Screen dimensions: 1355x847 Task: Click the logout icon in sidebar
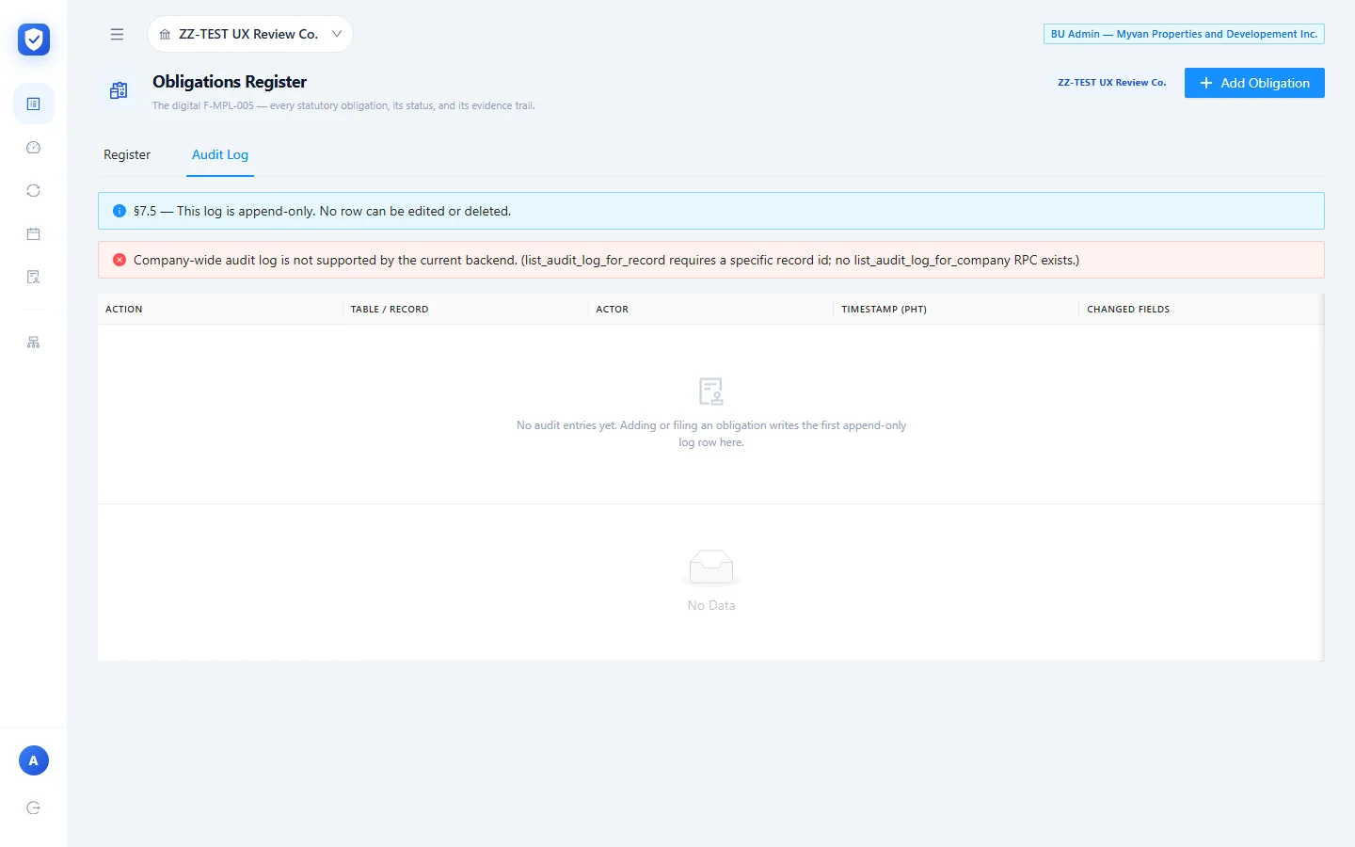(34, 807)
